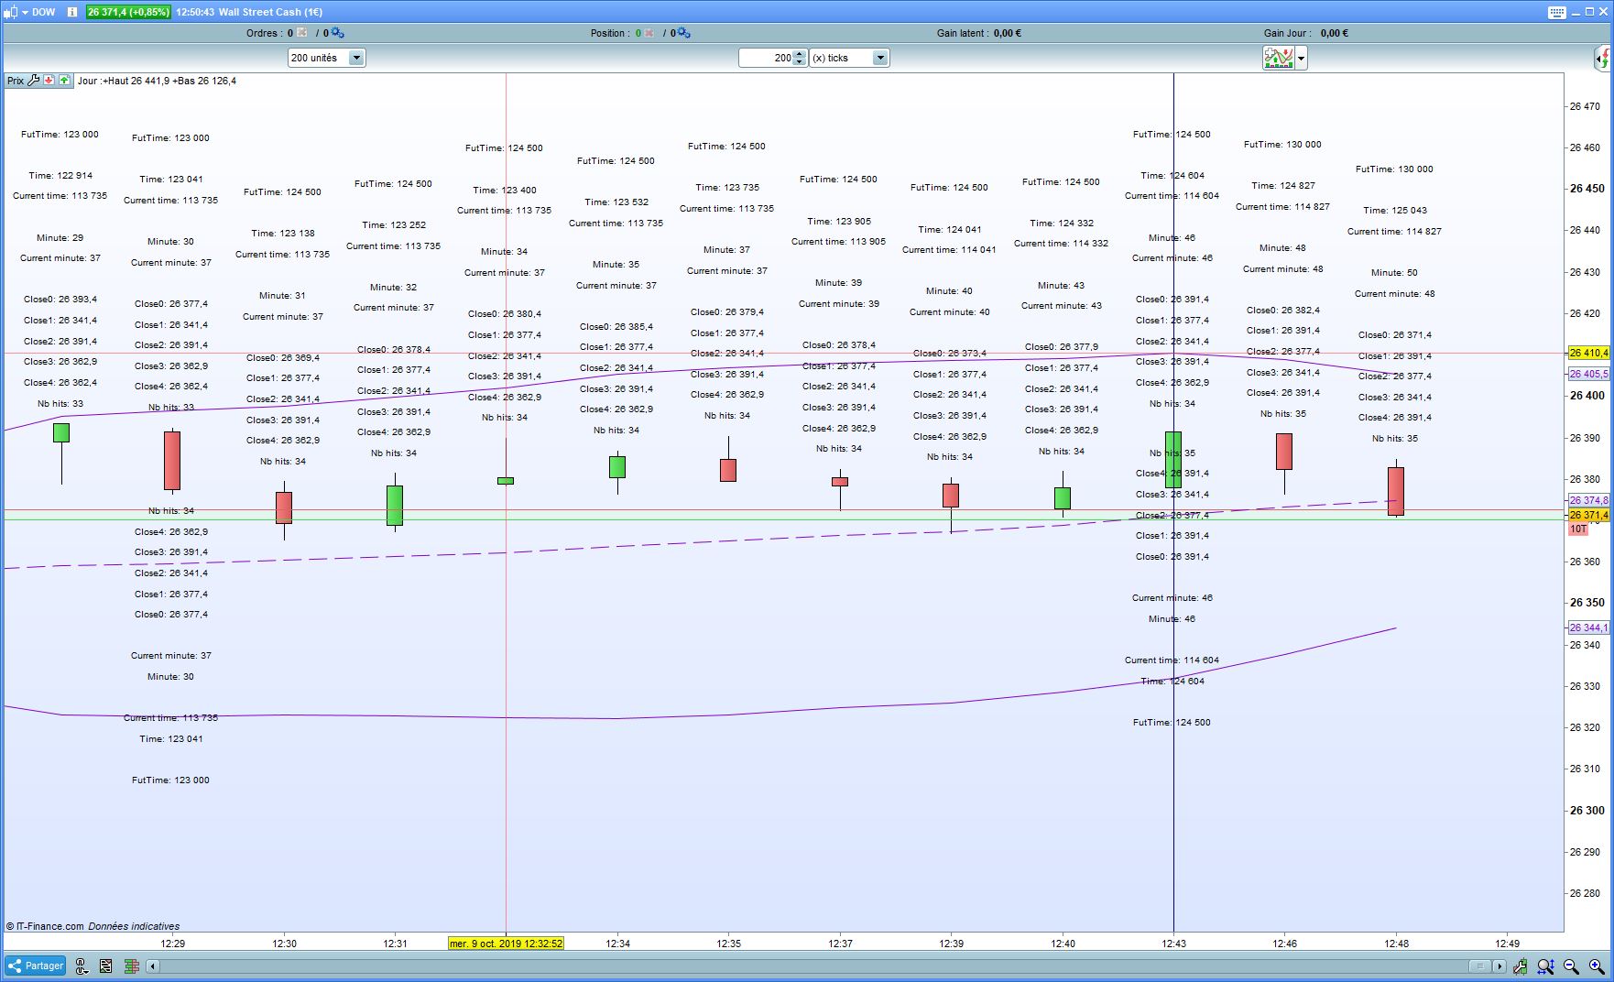Viewport: 1614px width, 982px height.
Task: Zoom in the chart
Action: (x=1597, y=966)
